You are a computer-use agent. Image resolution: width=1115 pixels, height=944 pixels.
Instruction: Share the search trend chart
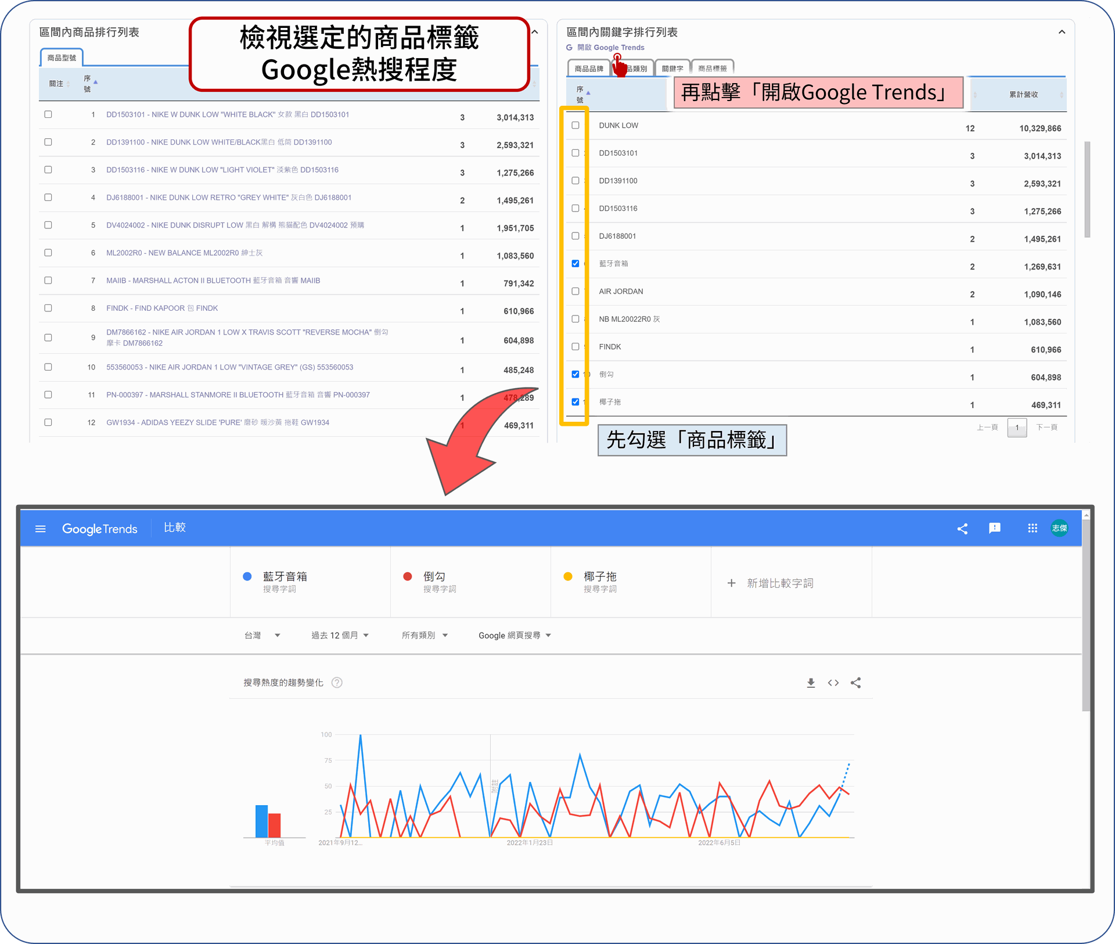click(855, 683)
